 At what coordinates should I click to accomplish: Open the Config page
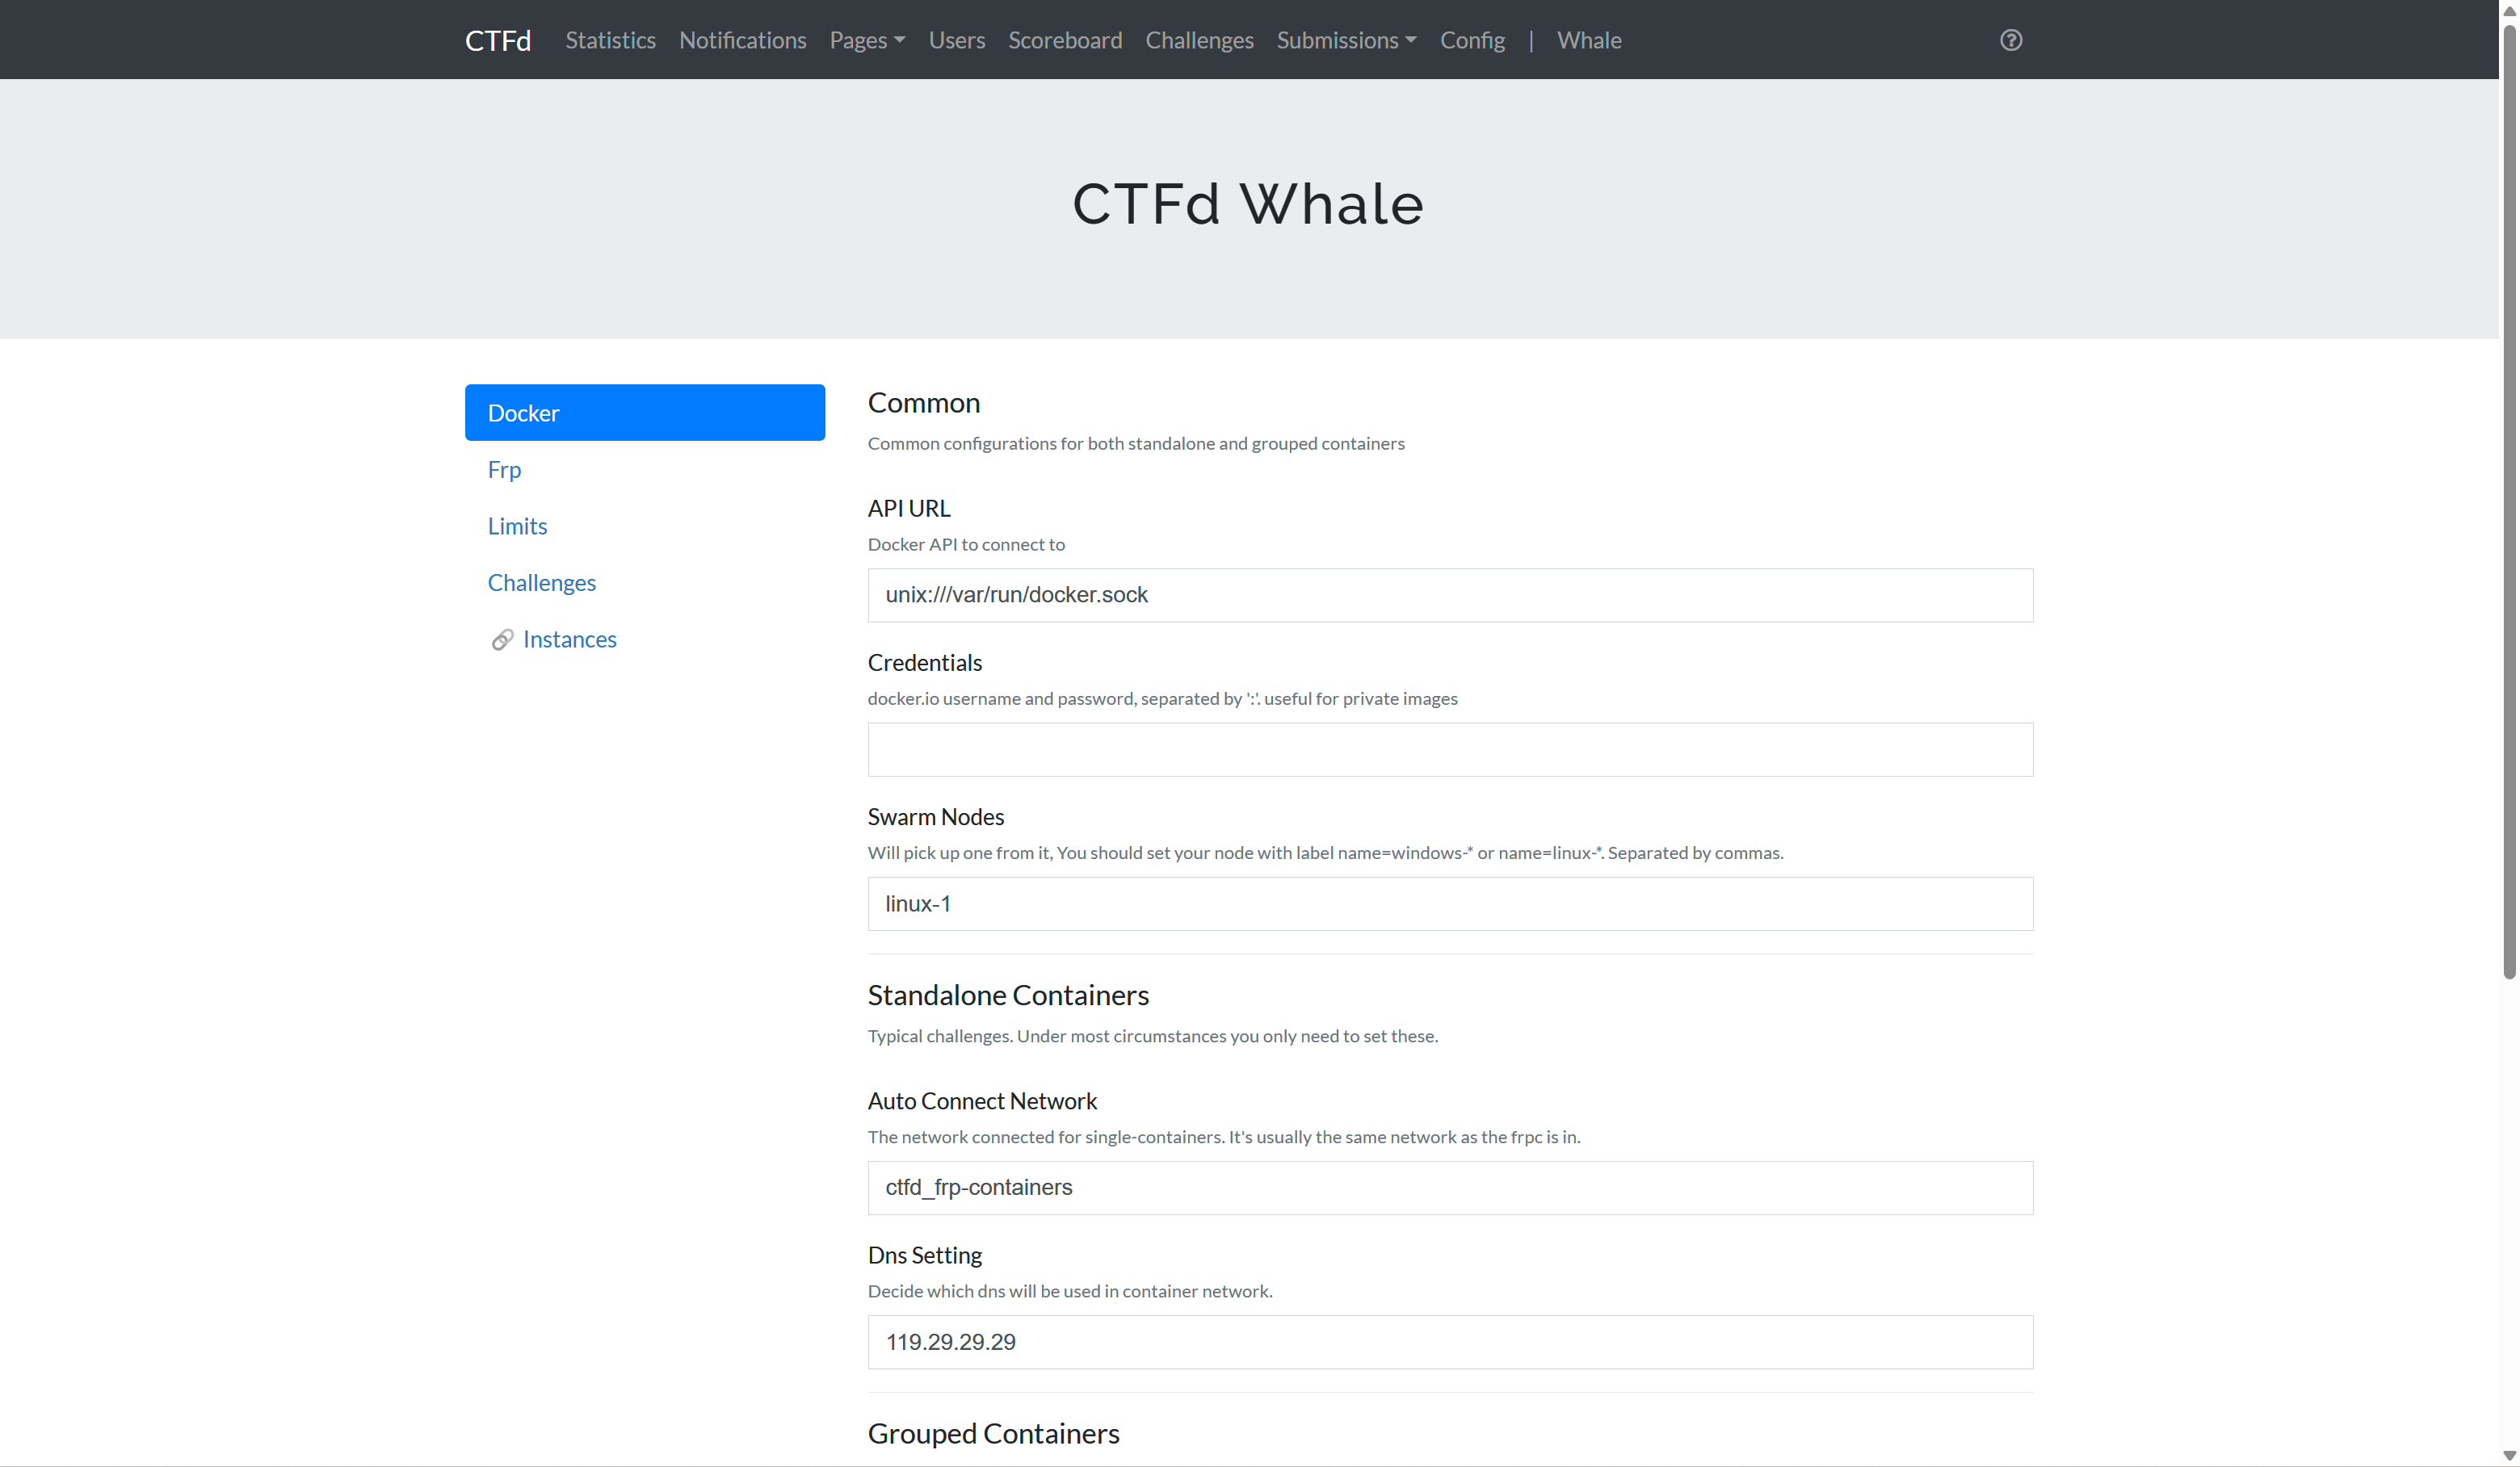[x=1472, y=40]
